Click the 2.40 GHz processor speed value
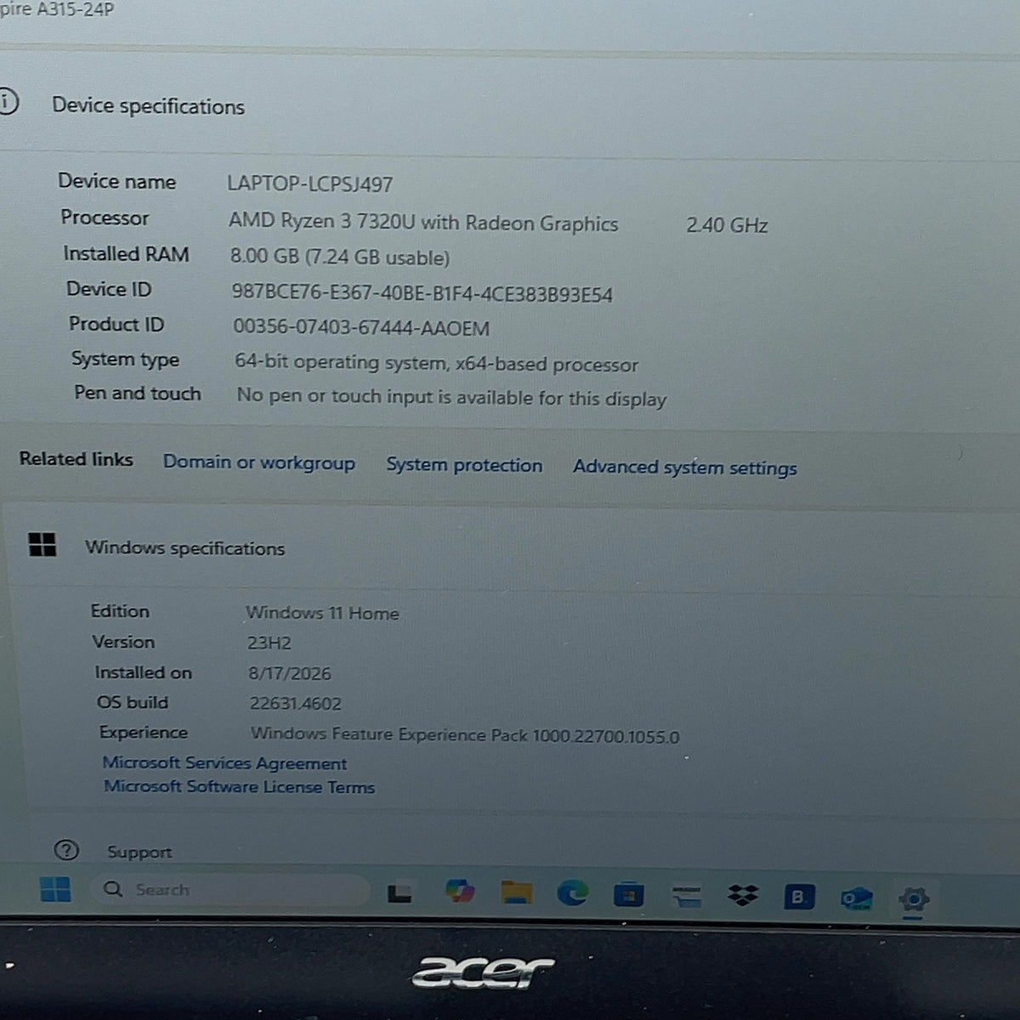1020x1020 pixels. pyautogui.click(x=727, y=225)
